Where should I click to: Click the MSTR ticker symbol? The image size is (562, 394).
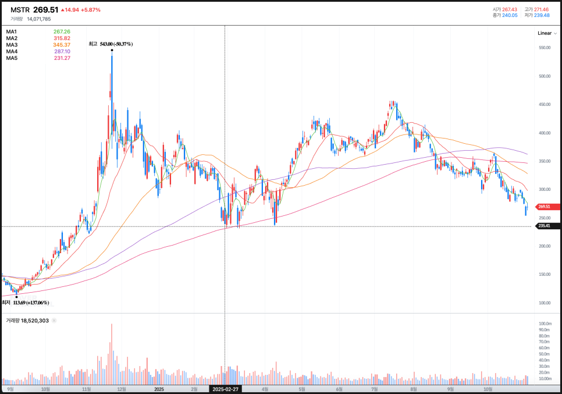pos(20,10)
